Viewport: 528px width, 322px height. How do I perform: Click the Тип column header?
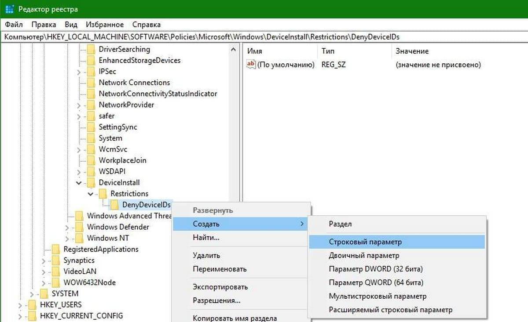click(x=354, y=51)
